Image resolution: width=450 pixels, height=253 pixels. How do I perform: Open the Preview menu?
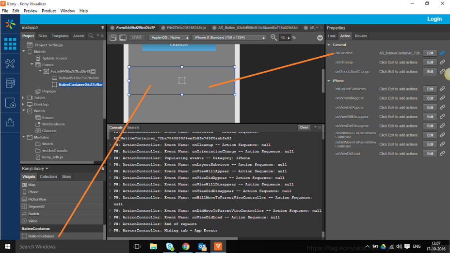pyautogui.click(x=31, y=11)
